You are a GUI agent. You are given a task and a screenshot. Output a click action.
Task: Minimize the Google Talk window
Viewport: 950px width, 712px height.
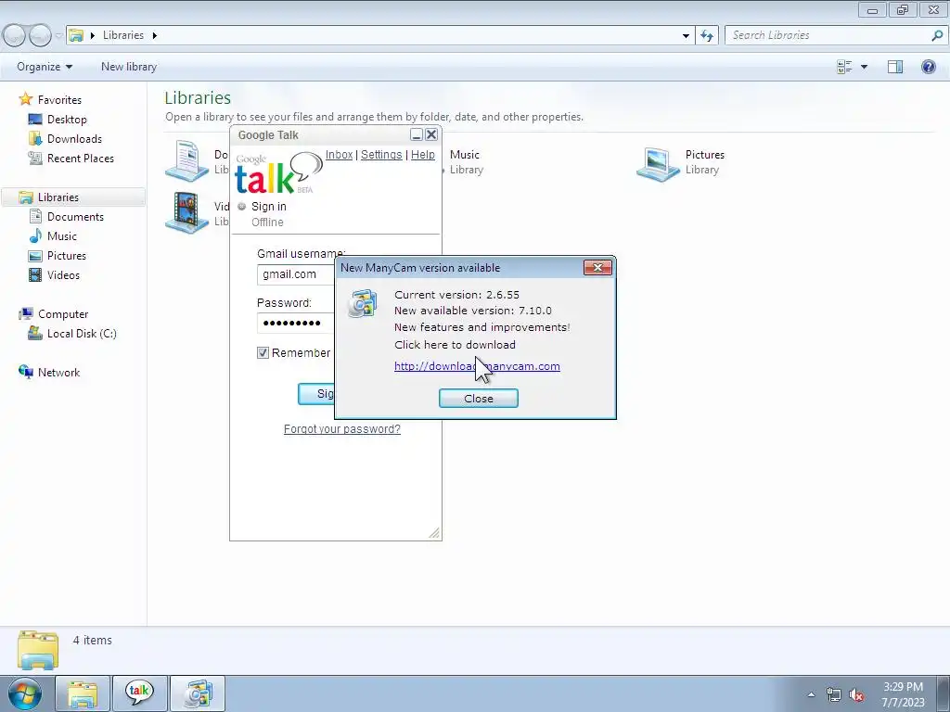(417, 134)
